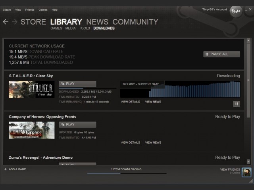Screen dimensions: 254x190
Task: View details for Company of Heroes
Action: tap(131, 142)
